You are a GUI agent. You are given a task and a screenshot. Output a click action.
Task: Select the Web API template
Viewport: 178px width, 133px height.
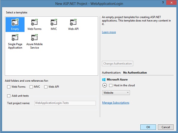(73, 24)
